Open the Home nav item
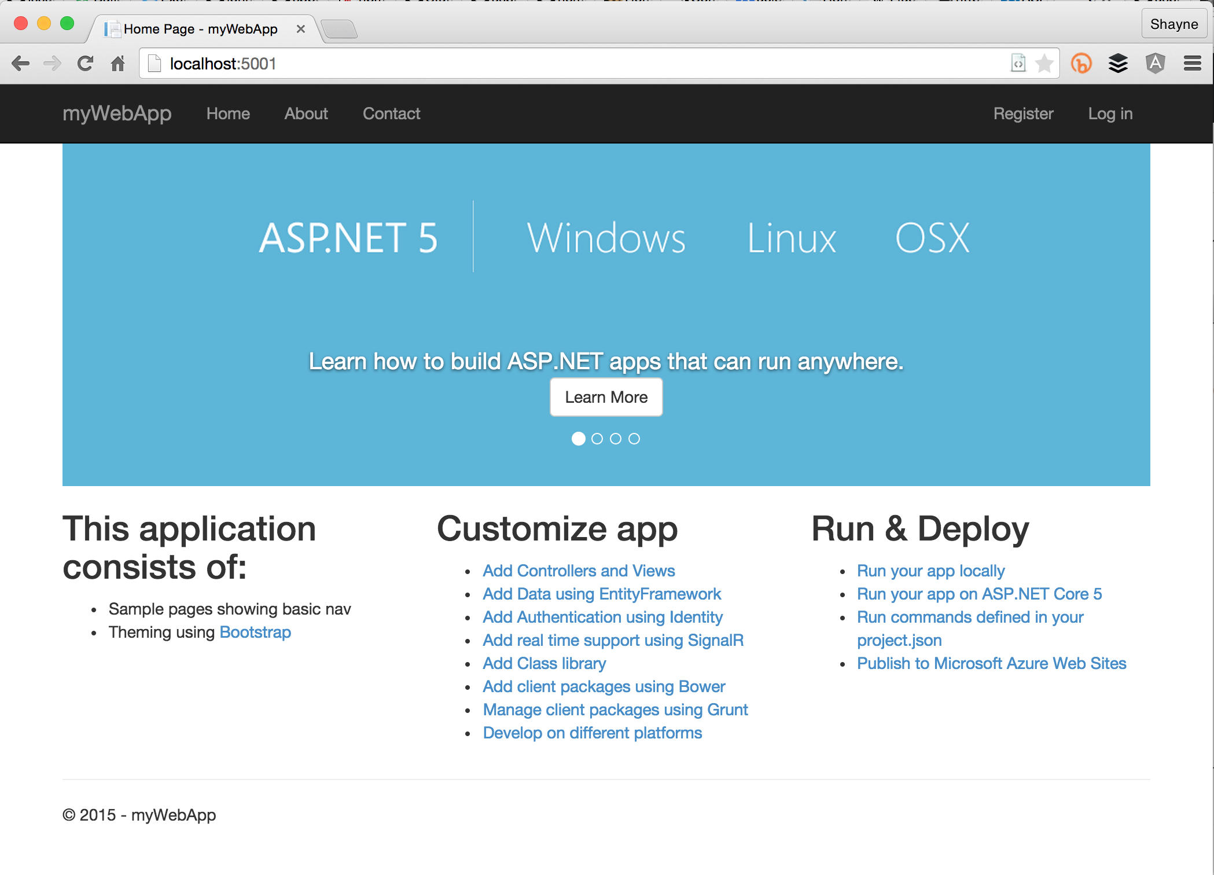 point(228,113)
